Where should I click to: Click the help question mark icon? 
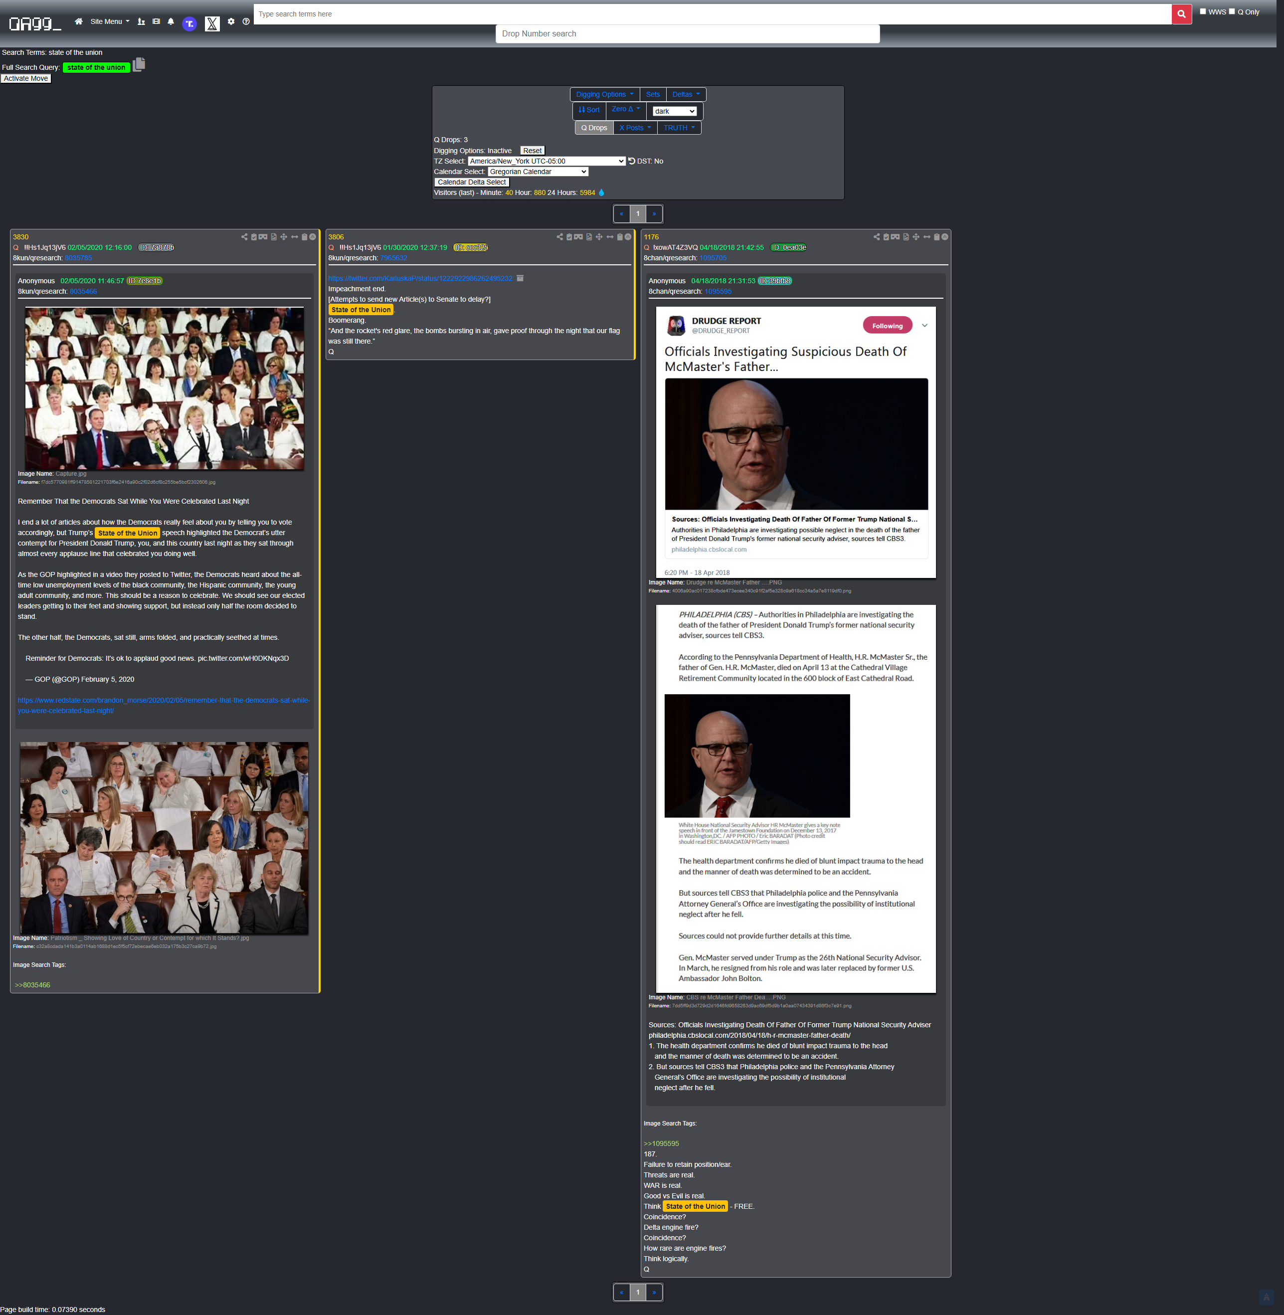(x=246, y=21)
